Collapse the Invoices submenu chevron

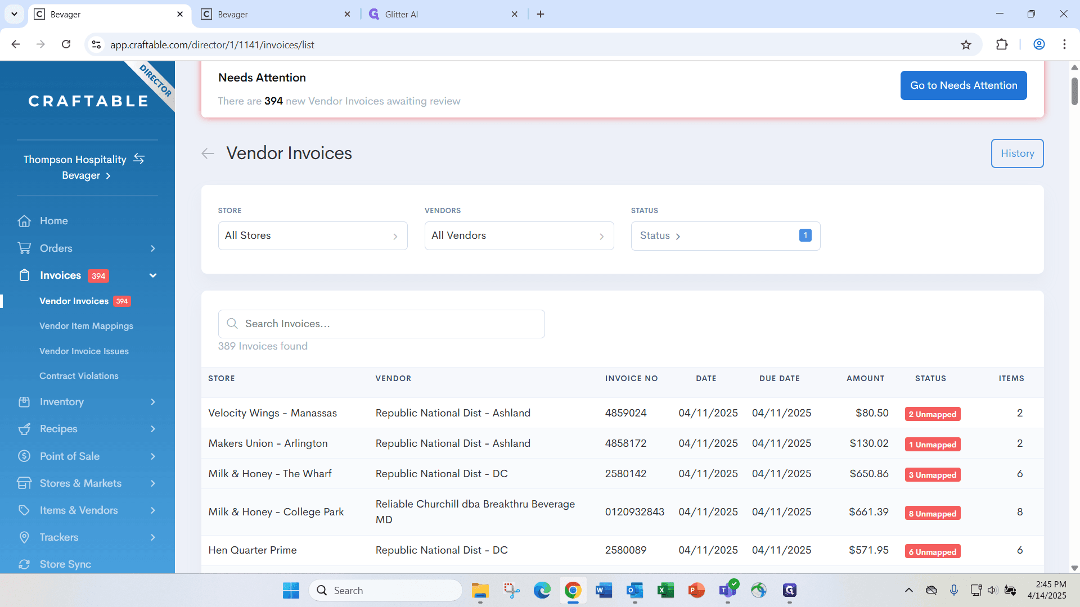click(153, 275)
